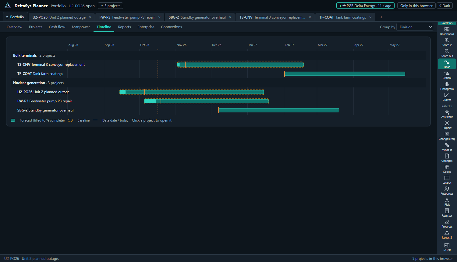The height and width of the screenshot is (262, 457).
Task: Go to the Portfolio home tab
Action: [15, 17]
